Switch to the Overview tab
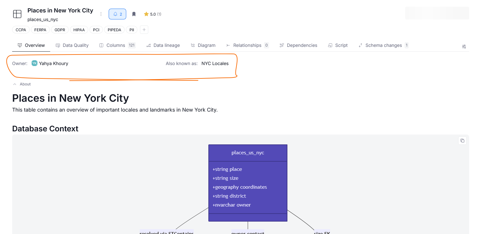This screenshot has width=480, height=234. pyautogui.click(x=31, y=45)
